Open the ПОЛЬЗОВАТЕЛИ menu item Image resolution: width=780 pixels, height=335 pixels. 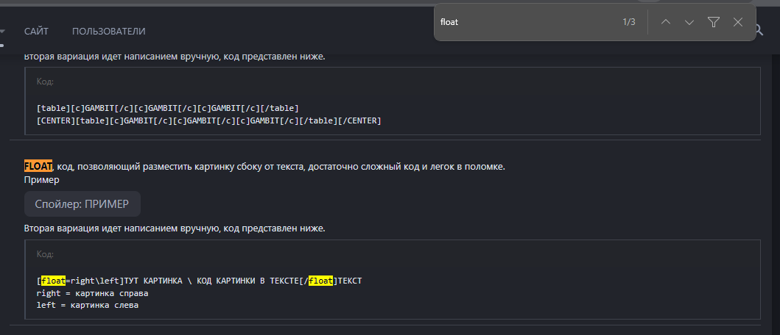pos(108,31)
